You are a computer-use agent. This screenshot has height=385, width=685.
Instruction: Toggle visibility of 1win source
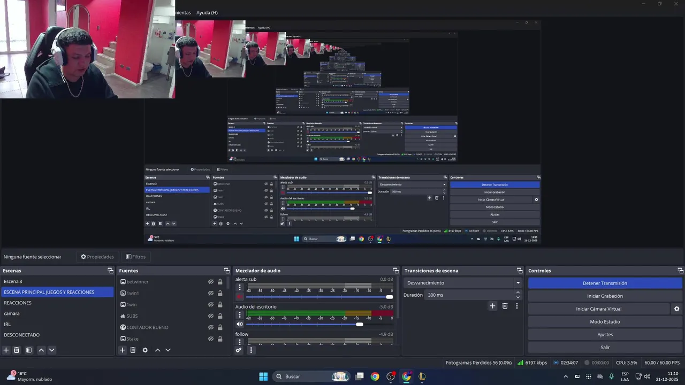pos(211,305)
